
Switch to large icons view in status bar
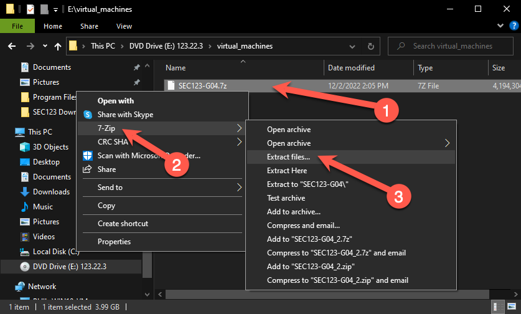coord(512,308)
